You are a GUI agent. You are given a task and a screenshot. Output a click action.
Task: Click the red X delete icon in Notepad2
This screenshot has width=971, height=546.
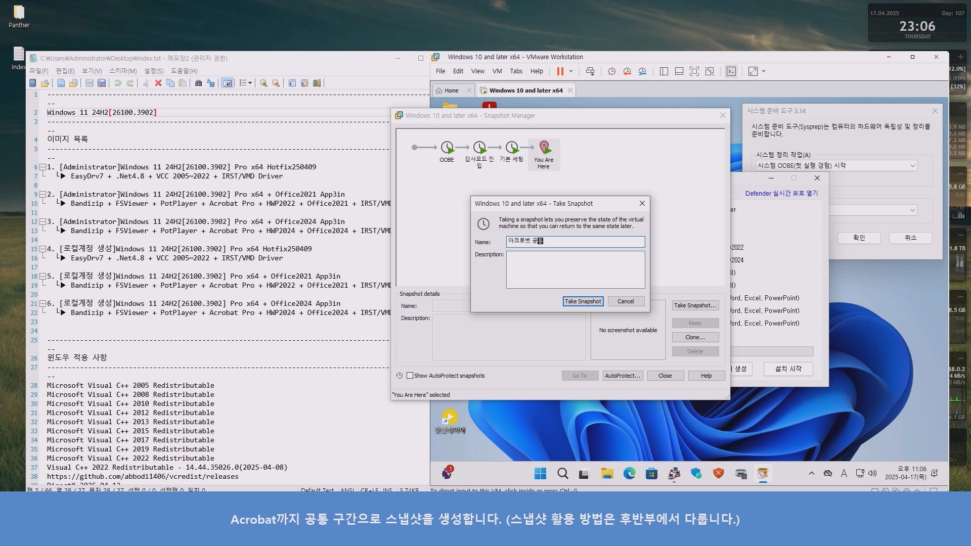tap(158, 83)
